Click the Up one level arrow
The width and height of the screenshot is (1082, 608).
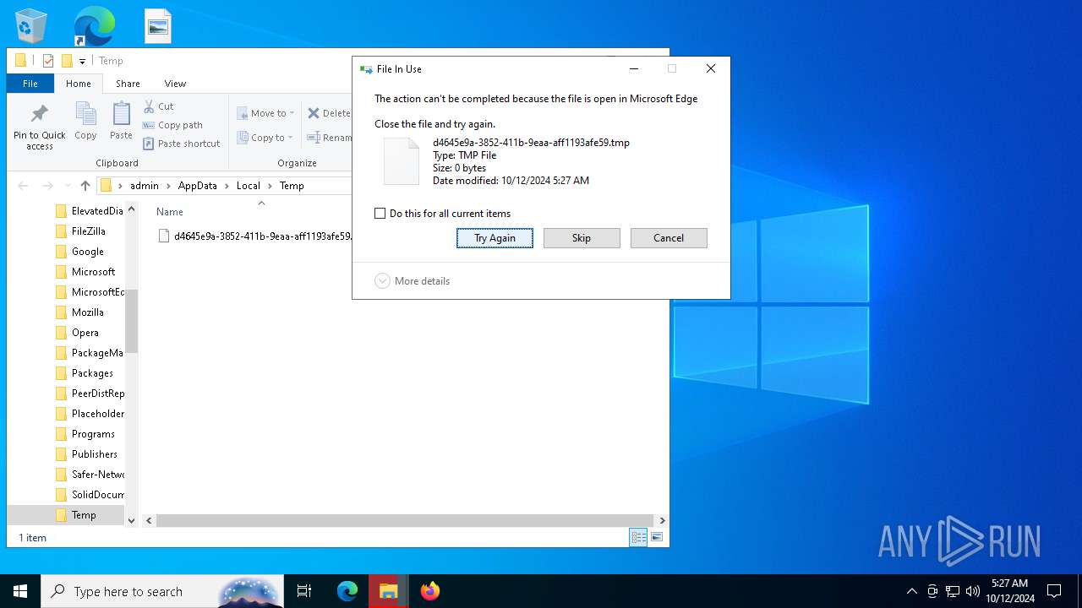85,186
